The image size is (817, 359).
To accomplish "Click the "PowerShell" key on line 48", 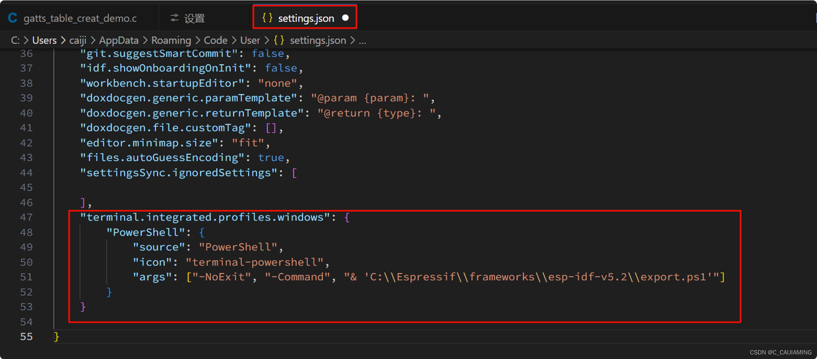I will click(x=145, y=232).
